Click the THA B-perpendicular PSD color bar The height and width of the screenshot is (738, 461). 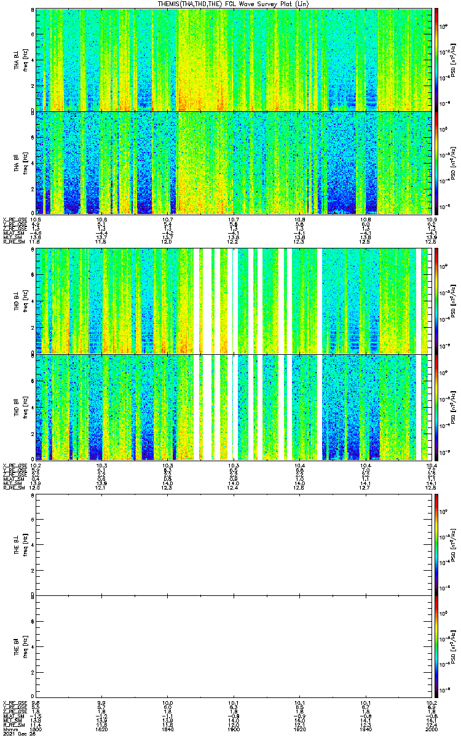[436, 59]
